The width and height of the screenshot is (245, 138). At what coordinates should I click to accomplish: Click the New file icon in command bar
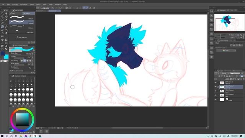[41, 8]
